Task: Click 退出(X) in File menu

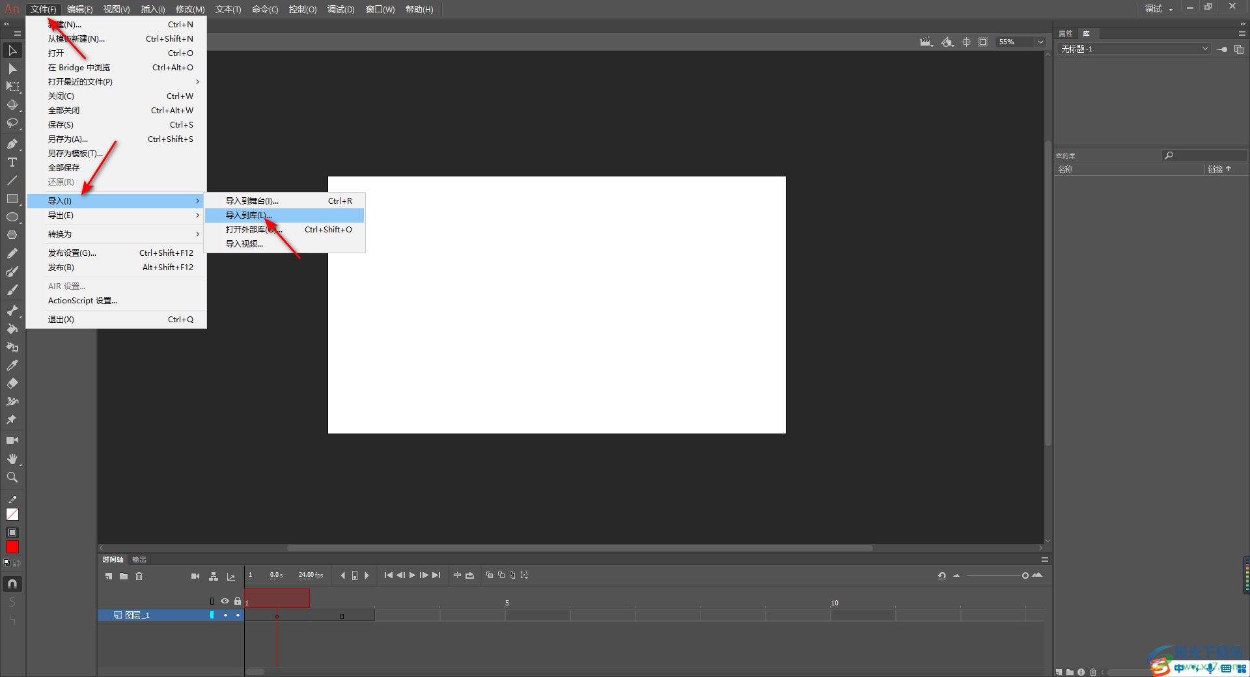Action: click(x=117, y=319)
